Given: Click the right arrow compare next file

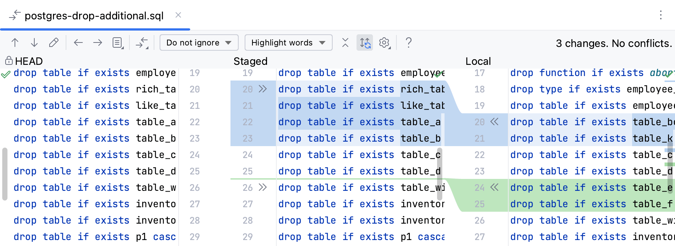Looking at the screenshot, I should (x=98, y=43).
